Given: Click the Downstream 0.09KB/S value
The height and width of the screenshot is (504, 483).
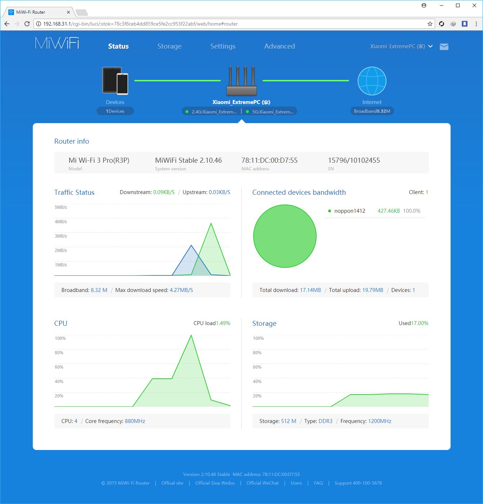Looking at the screenshot, I should pos(164,192).
